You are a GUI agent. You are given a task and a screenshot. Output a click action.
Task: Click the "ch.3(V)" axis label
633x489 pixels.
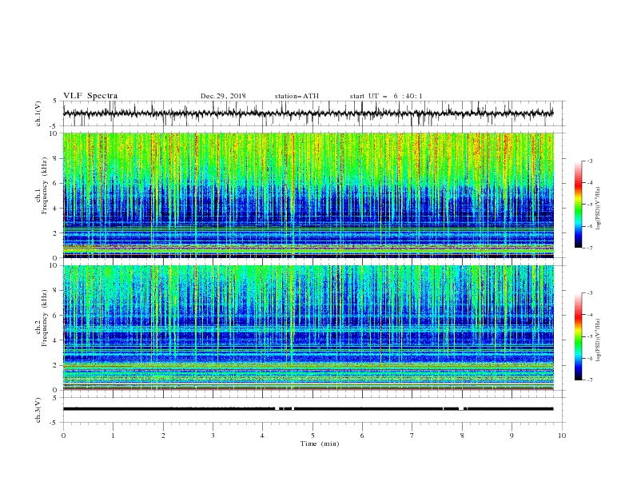(x=38, y=410)
